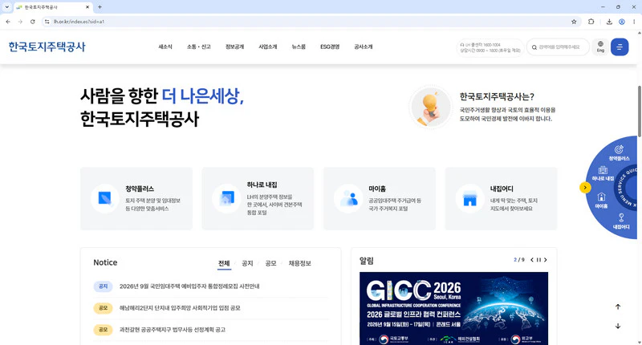This screenshot has width=642, height=345.
Task: Select the 전체 notice tab
Action: tap(224, 263)
